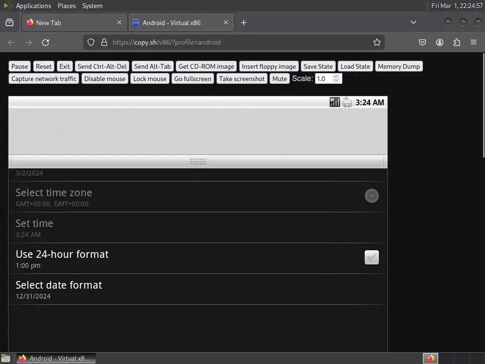Click the Applications menu logo icon
Viewport: 485px width, 364px height.
click(x=8, y=6)
